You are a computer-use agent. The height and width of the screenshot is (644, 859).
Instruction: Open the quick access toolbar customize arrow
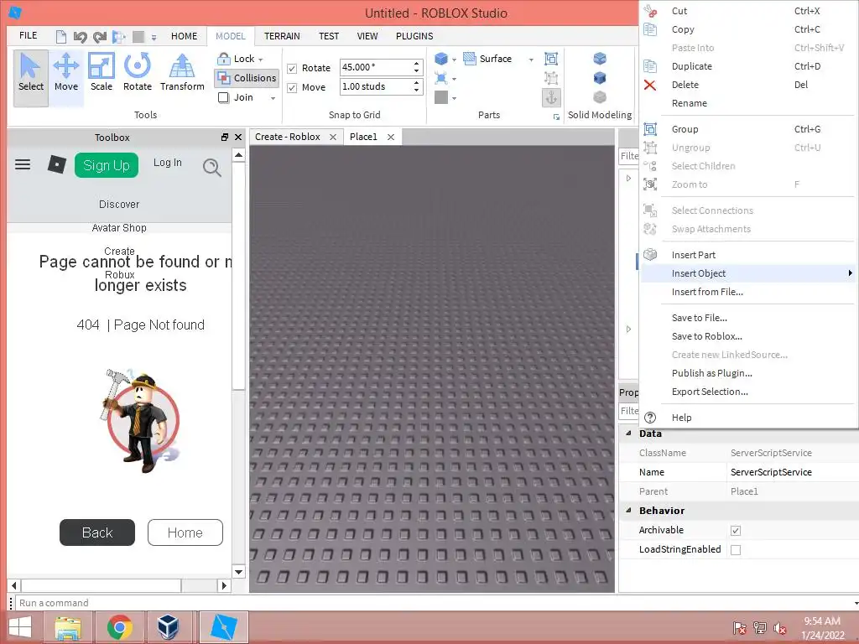click(x=154, y=37)
